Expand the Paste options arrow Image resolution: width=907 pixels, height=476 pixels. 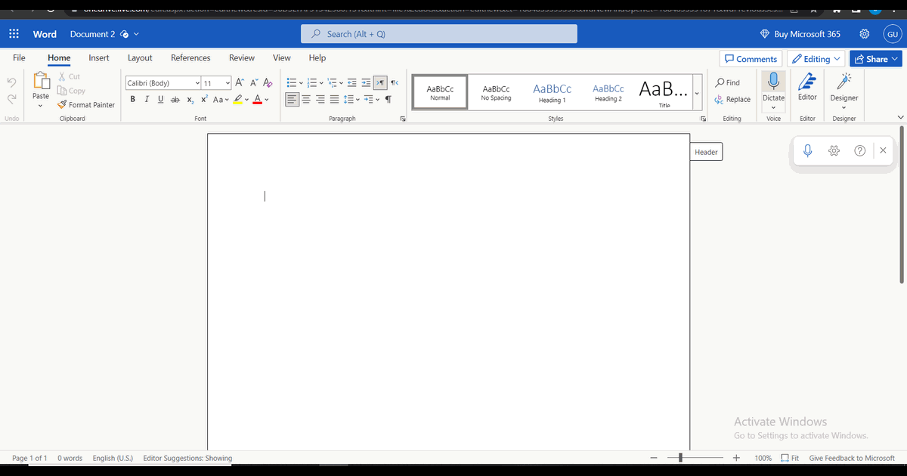coord(41,106)
